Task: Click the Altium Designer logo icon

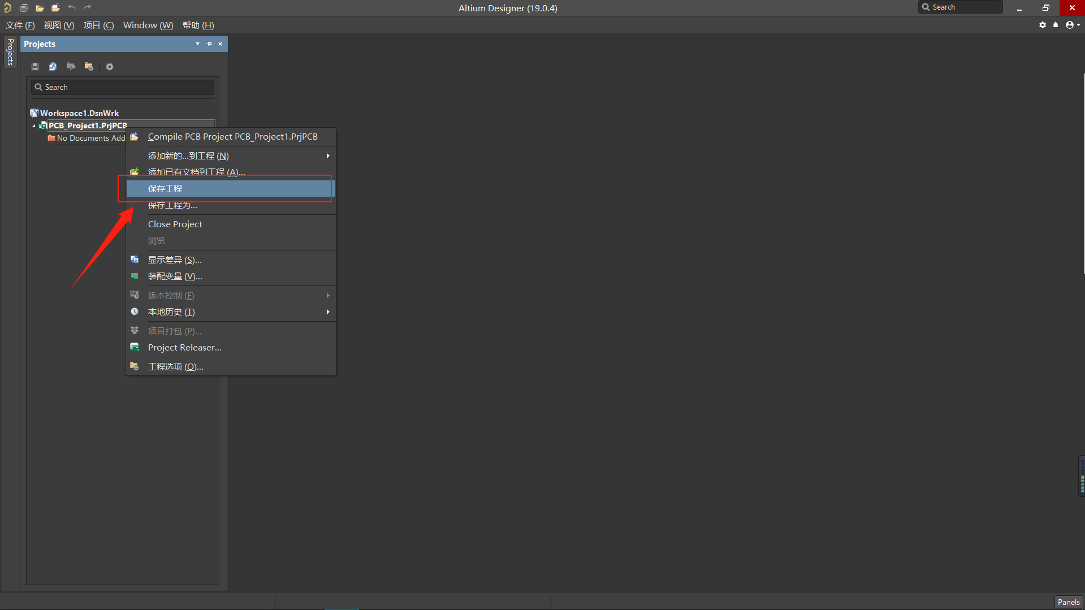Action: [7, 7]
